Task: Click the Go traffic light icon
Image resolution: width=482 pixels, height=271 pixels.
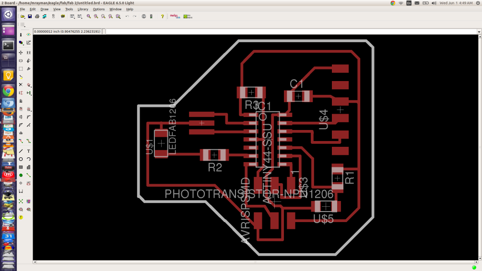Action: coord(151,16)
